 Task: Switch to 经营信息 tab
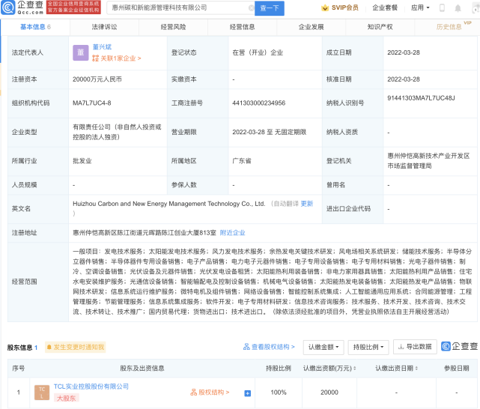[x=242, y=27]
